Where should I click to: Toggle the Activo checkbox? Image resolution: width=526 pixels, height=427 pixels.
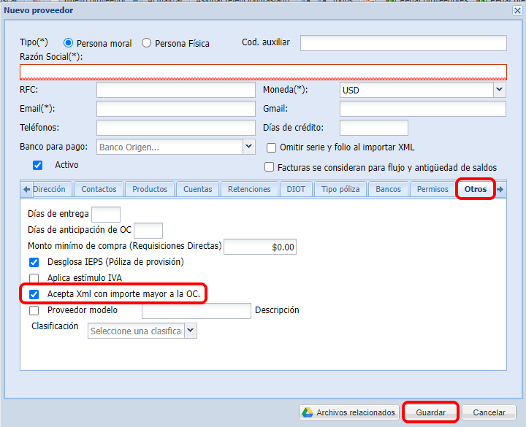tap(38, 165)
